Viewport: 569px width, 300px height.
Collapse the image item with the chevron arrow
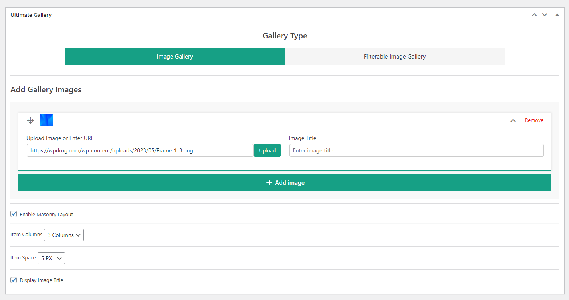pyautogui.click(x=513, y=120)
